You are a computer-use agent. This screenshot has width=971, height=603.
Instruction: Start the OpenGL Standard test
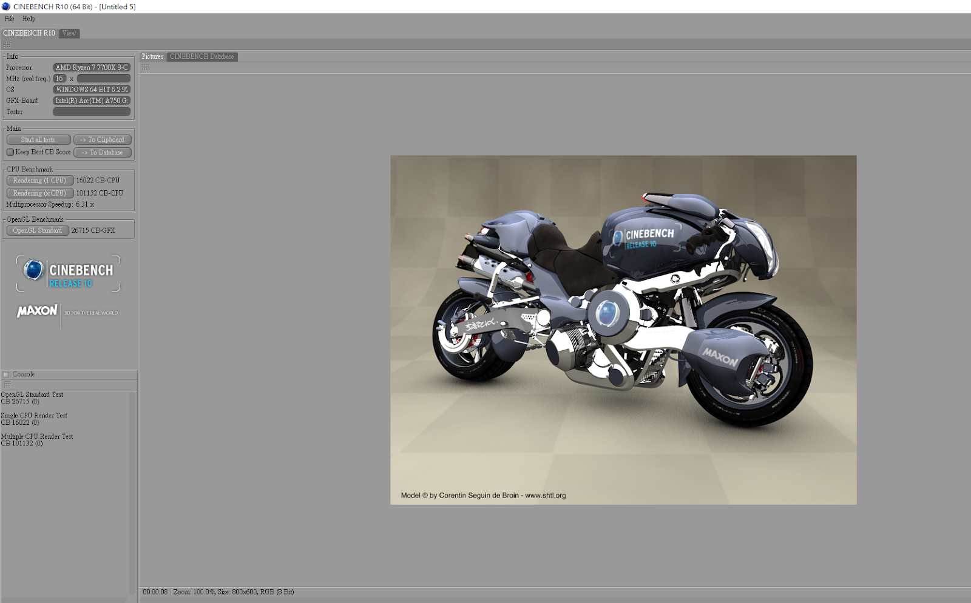tap(38, 230)
